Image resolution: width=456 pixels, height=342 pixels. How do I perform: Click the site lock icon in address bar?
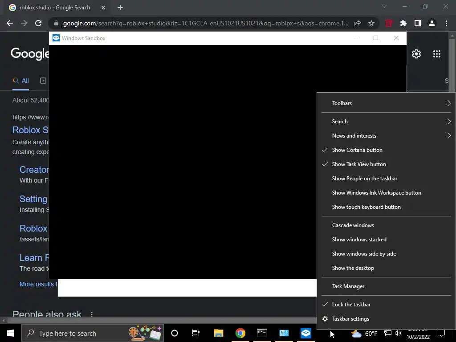point(56,23)
